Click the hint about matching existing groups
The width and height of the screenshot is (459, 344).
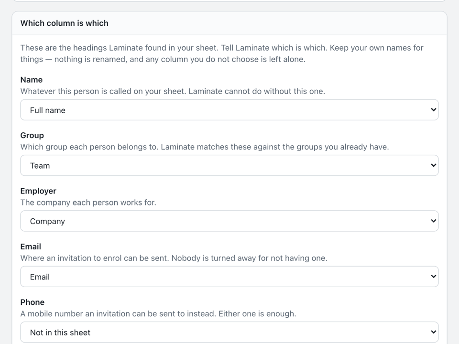click(x=205, y=147)
